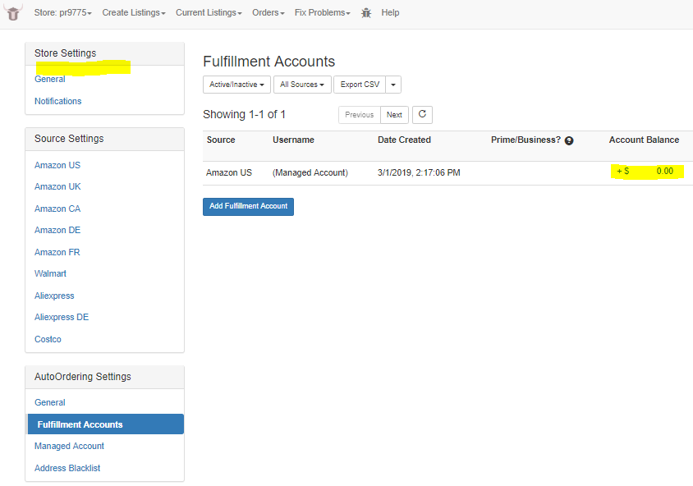Open the Store: pr9775 menu
Viewport: 693px width, 486px height.
(x=62, y=13)
